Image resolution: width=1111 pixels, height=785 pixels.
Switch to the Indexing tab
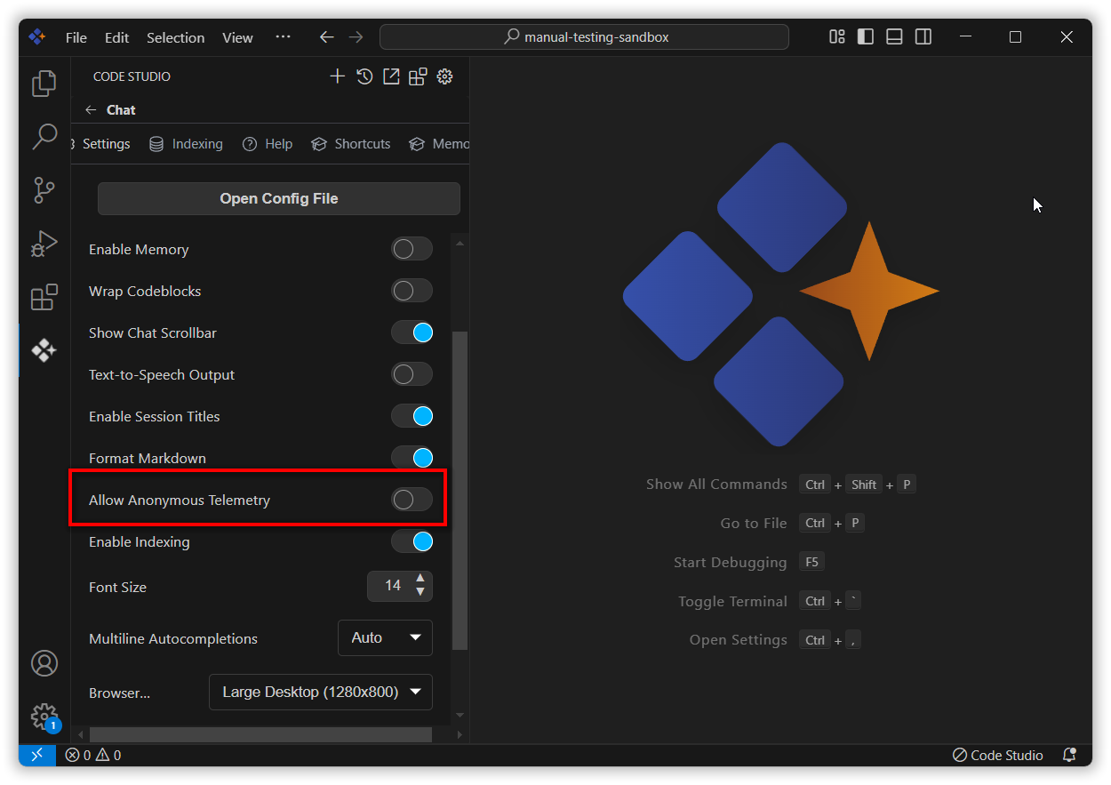pyautogui.click(x=186, y=144)
